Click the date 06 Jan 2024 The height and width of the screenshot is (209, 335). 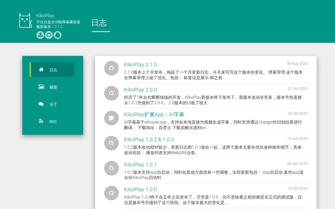(x=297, y=164)
